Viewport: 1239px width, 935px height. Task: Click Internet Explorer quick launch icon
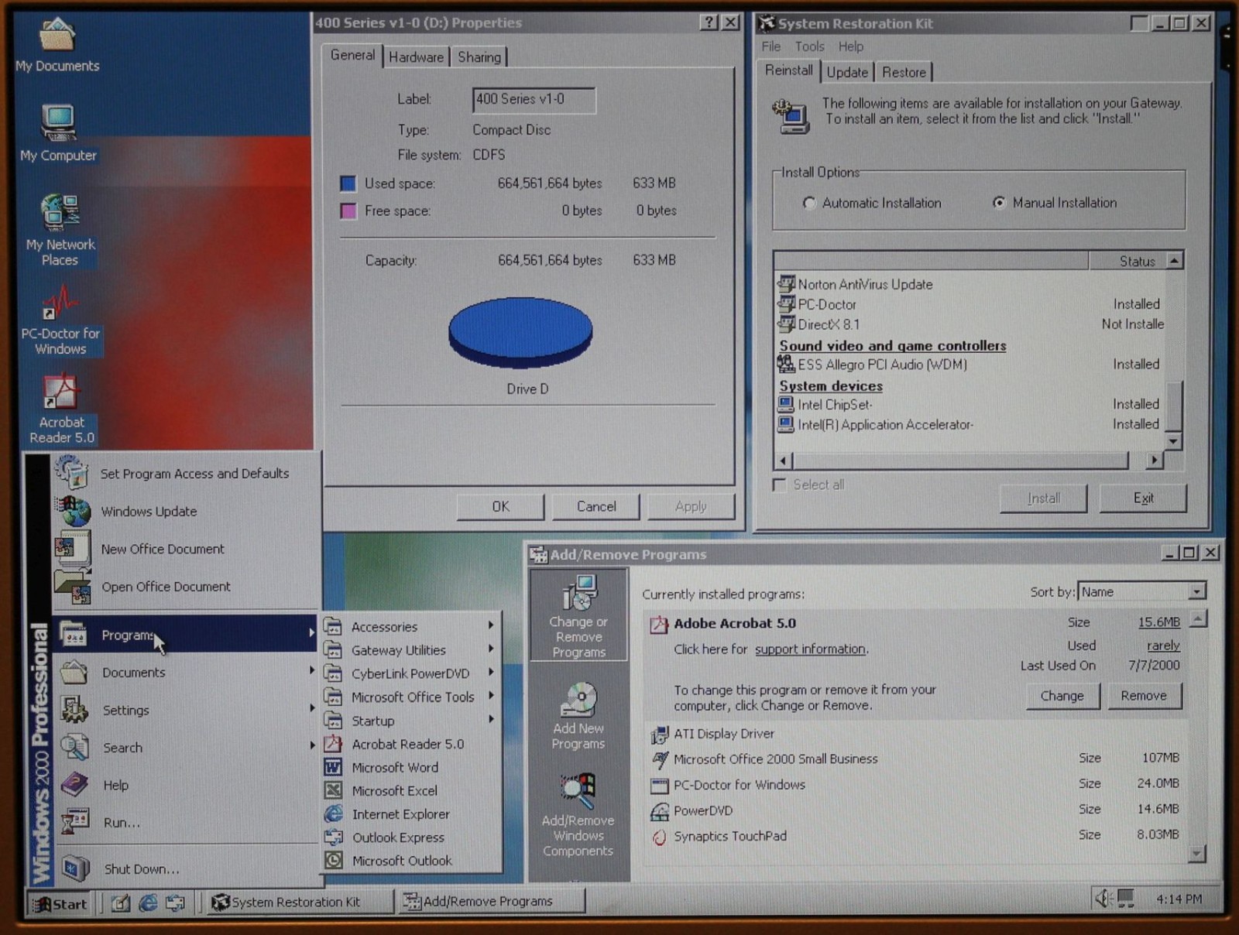click(x=148, y=902)
